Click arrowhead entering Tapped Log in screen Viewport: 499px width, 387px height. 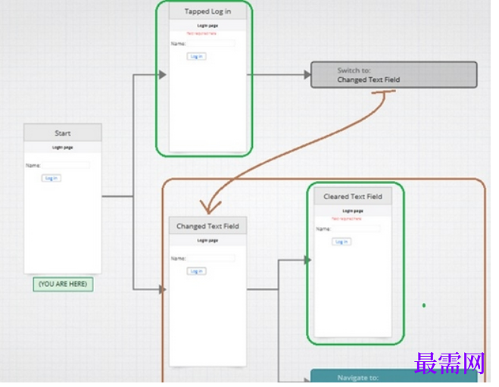(163, 75)
